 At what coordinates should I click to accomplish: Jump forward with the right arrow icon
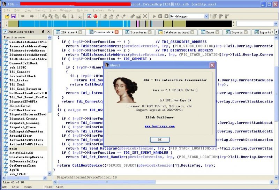(32, 16)
